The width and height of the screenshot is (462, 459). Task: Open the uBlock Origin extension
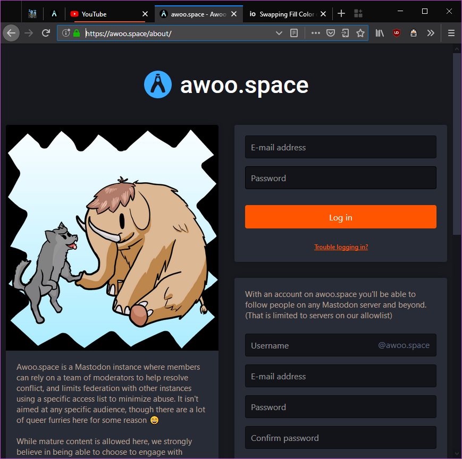pyautogui.click(x=397, y=33)
